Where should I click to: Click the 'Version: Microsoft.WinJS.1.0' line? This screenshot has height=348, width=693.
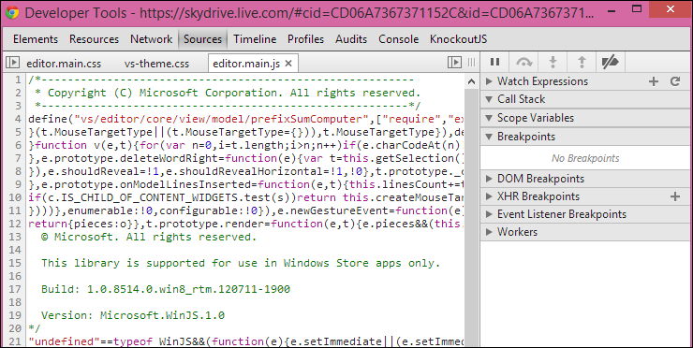[x=133, y=316]
